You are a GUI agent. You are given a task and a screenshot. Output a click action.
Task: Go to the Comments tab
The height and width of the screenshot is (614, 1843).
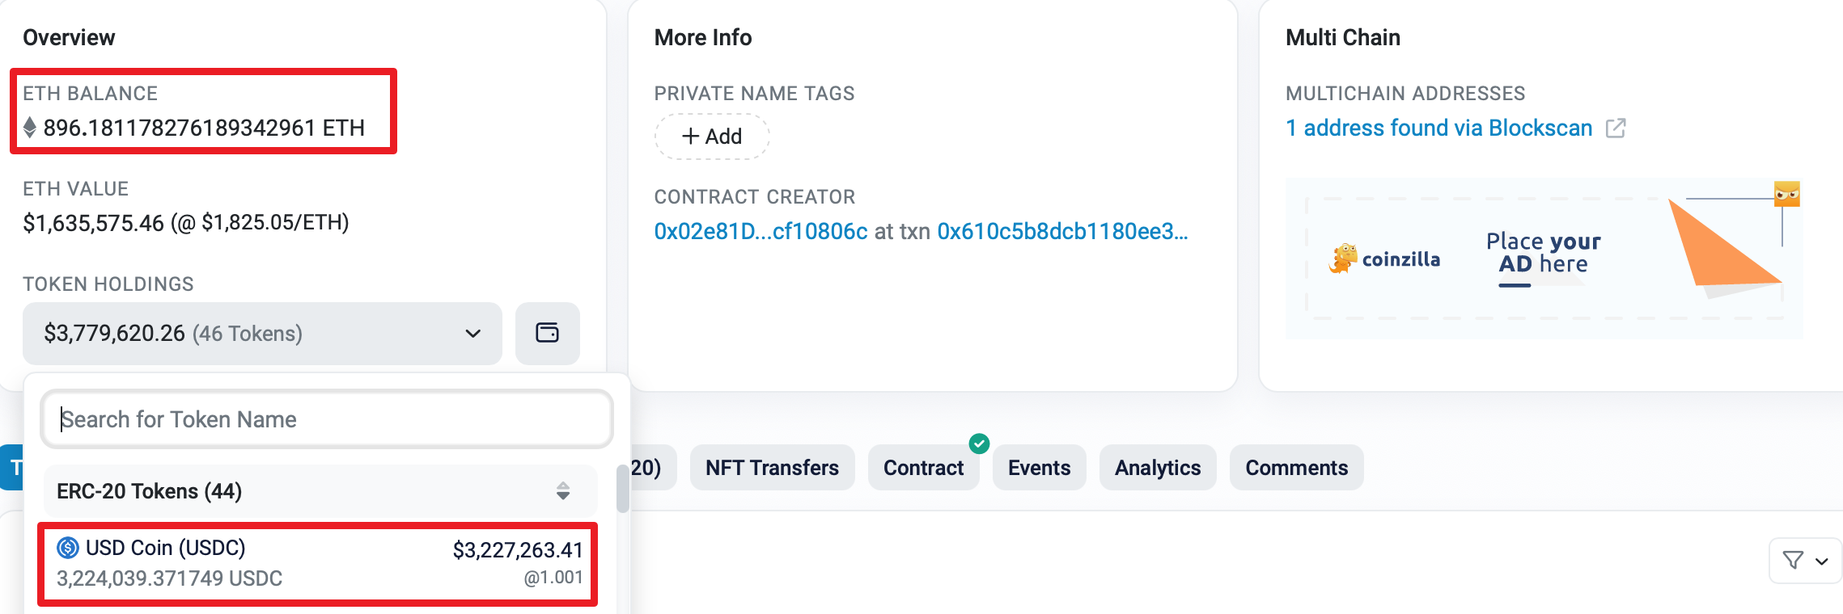coord(1296,468)
